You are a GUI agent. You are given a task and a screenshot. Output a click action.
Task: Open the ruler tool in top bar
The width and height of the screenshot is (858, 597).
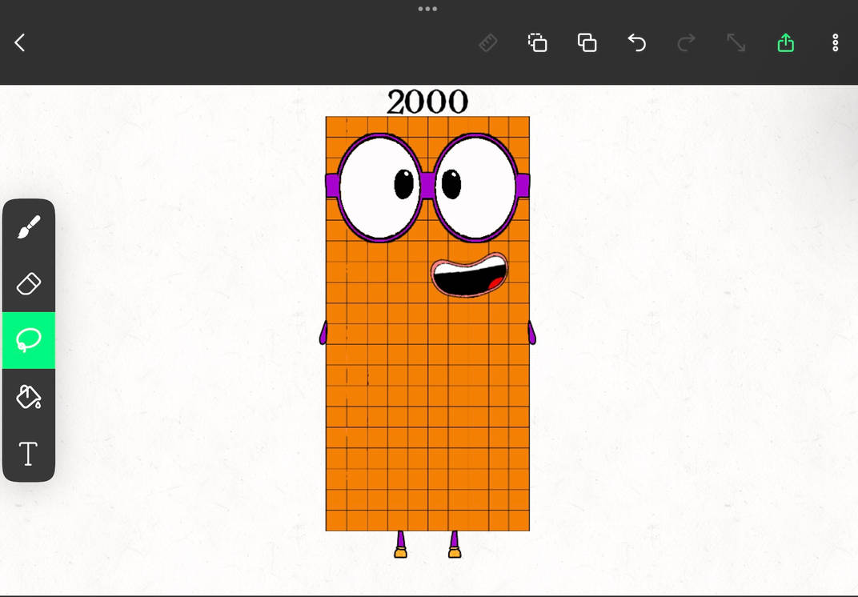(x=488, y=42)
